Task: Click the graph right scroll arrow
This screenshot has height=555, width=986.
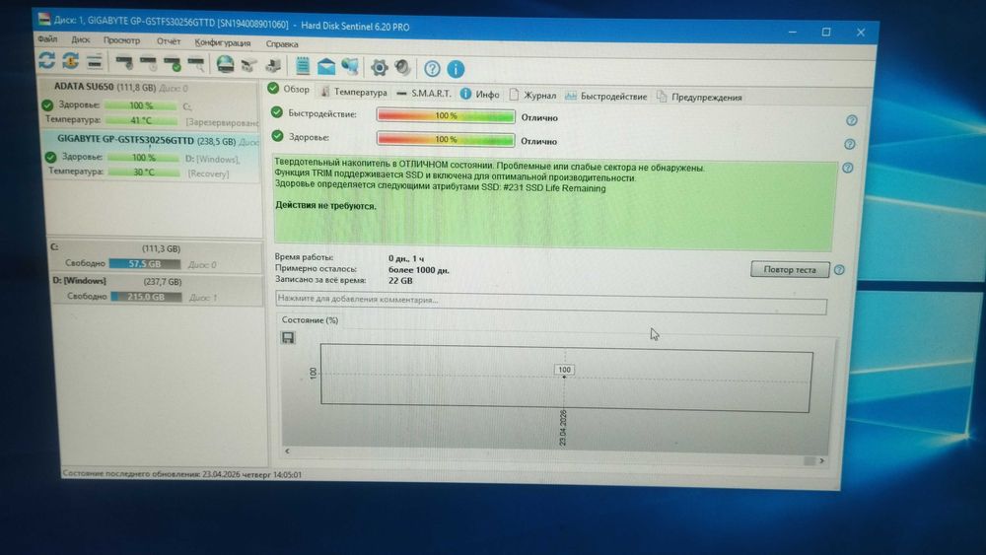Action: (x=821, y=460)
